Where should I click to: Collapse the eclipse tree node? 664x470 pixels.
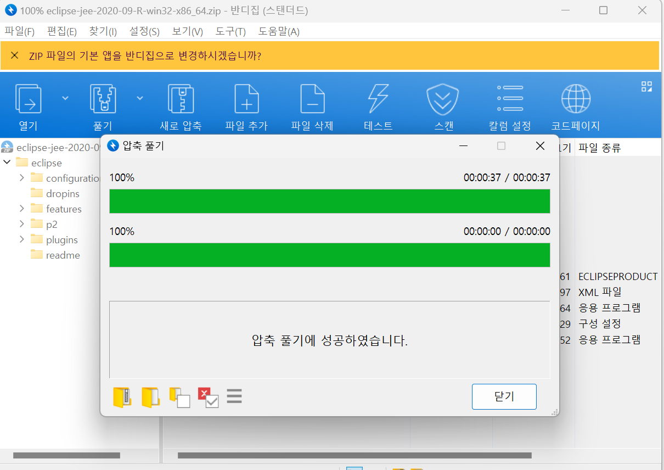(x=7, y=163)
